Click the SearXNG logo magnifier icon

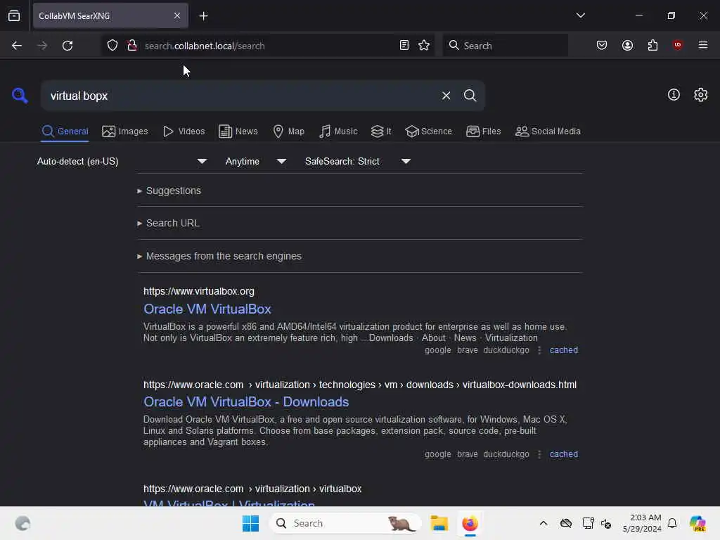20,96
